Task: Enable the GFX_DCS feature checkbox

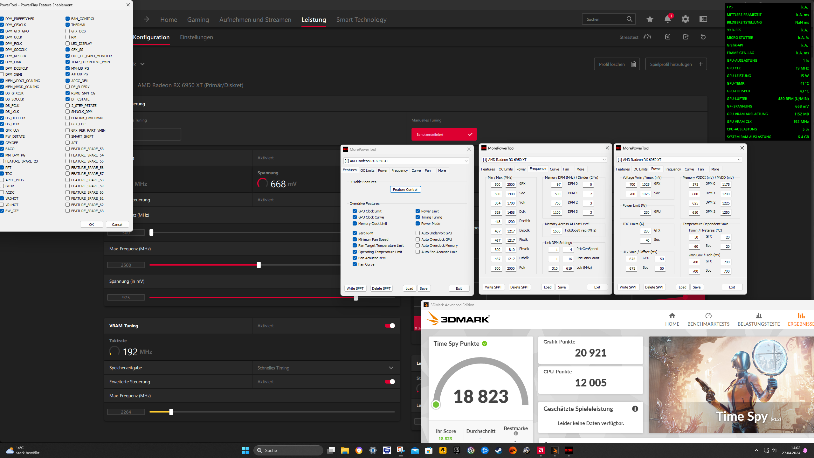Action: [68, 31]
